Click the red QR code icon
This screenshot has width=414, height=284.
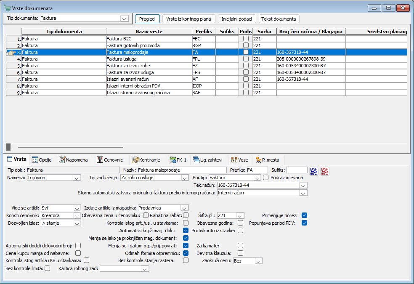click(325, 171)
